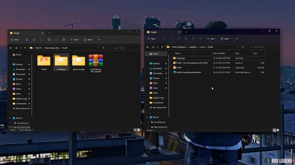Collapse This PC tree in right window
295x165 pixels.
[x=147, y=117]
